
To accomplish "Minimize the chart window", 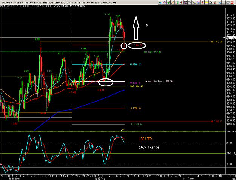I will (224, 2).
